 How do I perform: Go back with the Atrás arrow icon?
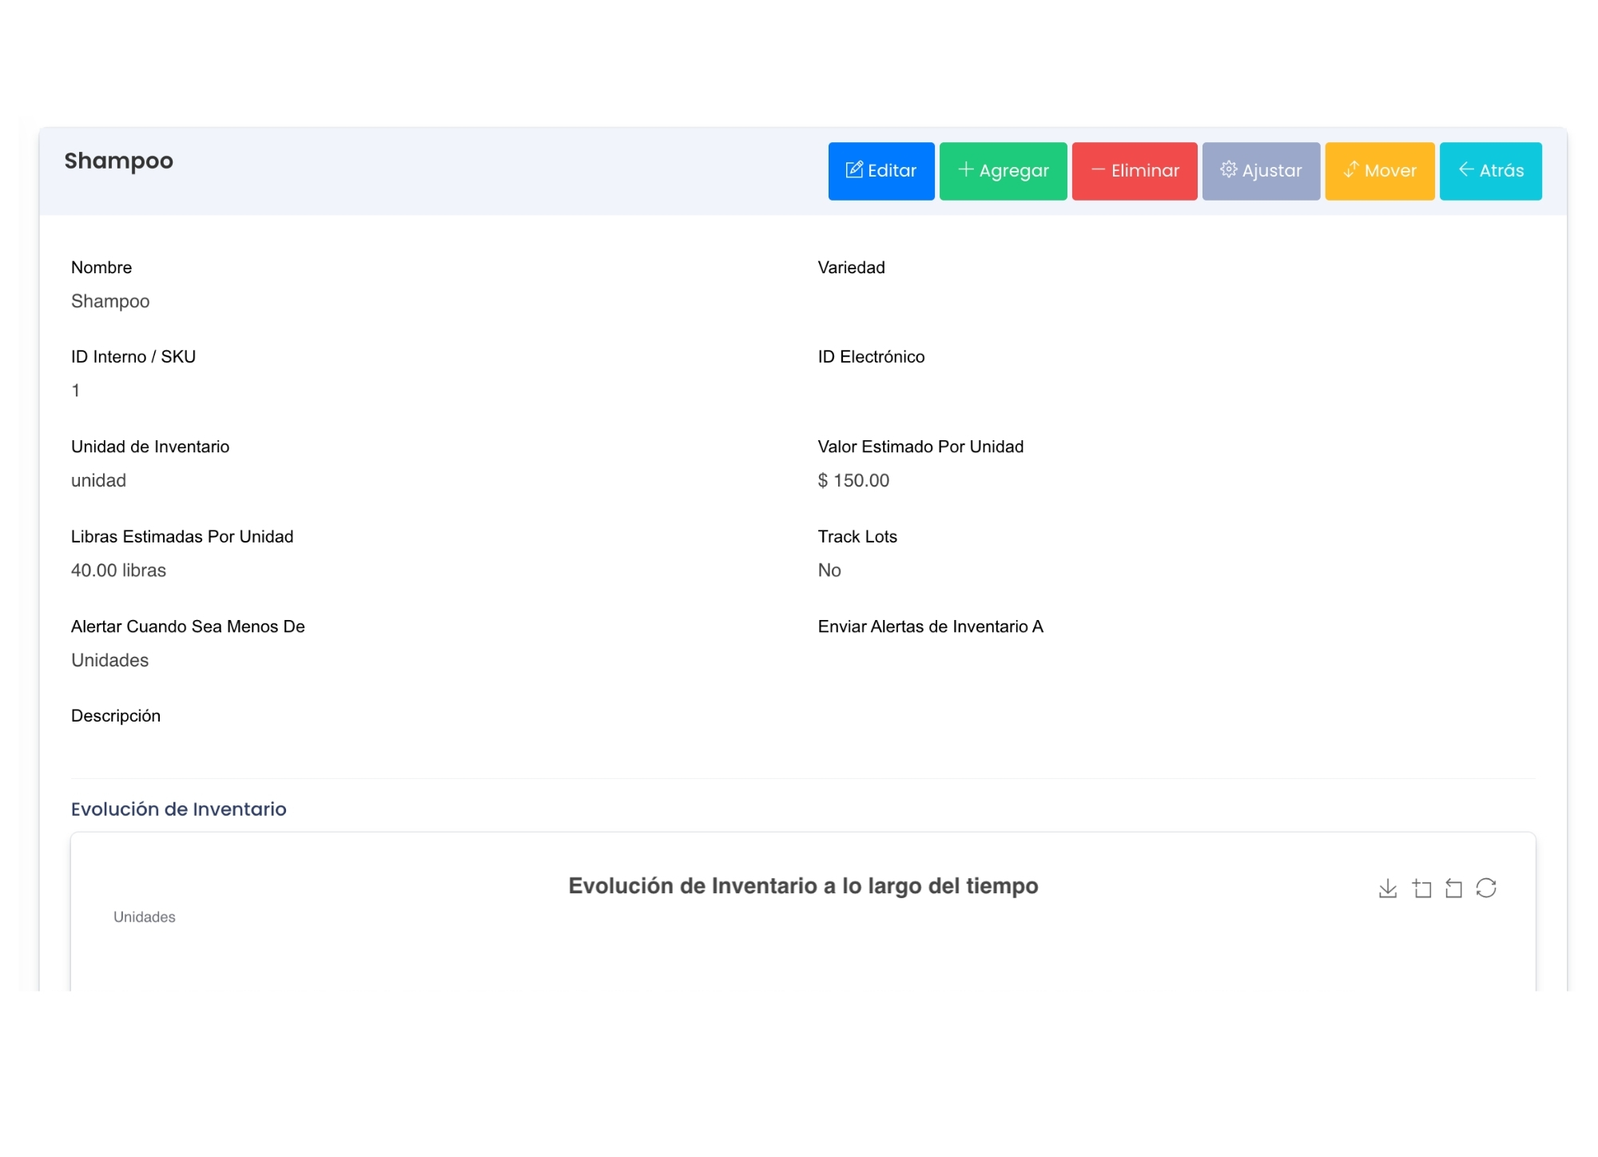click(x=1465, y=169)
